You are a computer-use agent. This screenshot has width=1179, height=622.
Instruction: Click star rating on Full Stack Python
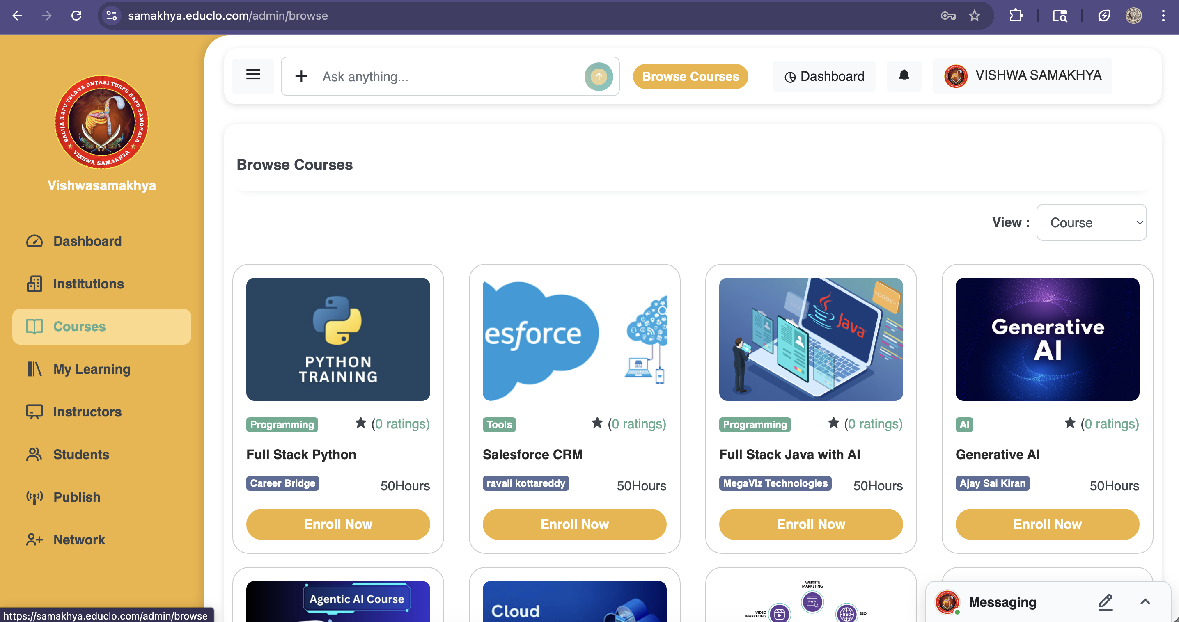[361, 423]
